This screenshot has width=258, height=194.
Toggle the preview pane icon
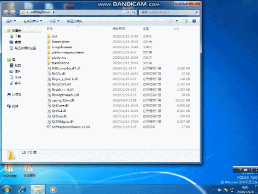(x=185, y=21)
